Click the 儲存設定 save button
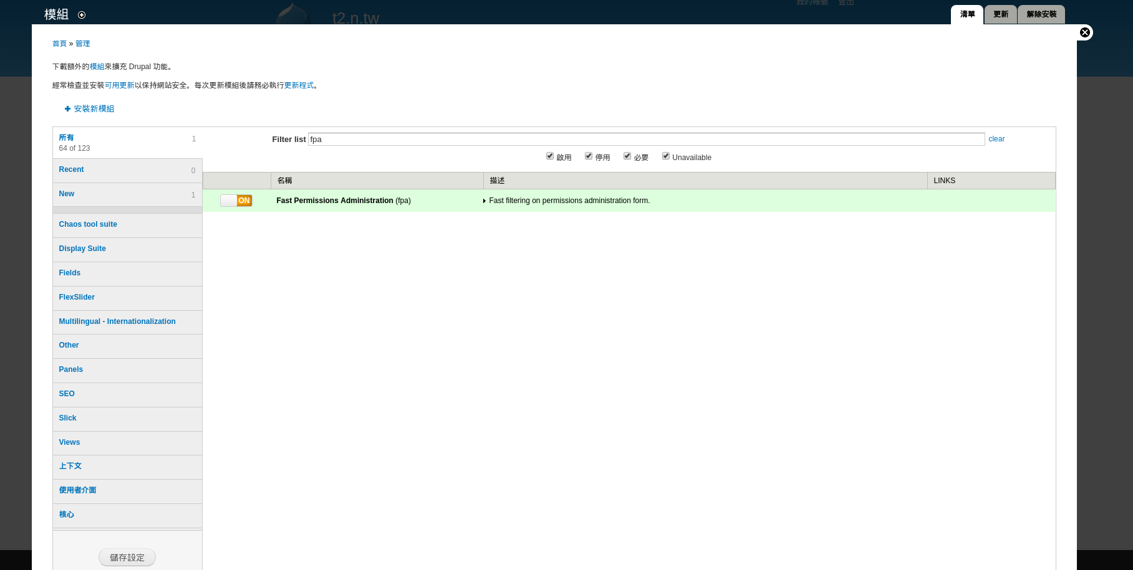Screen dimensions: 1133x570 [127, 558]
